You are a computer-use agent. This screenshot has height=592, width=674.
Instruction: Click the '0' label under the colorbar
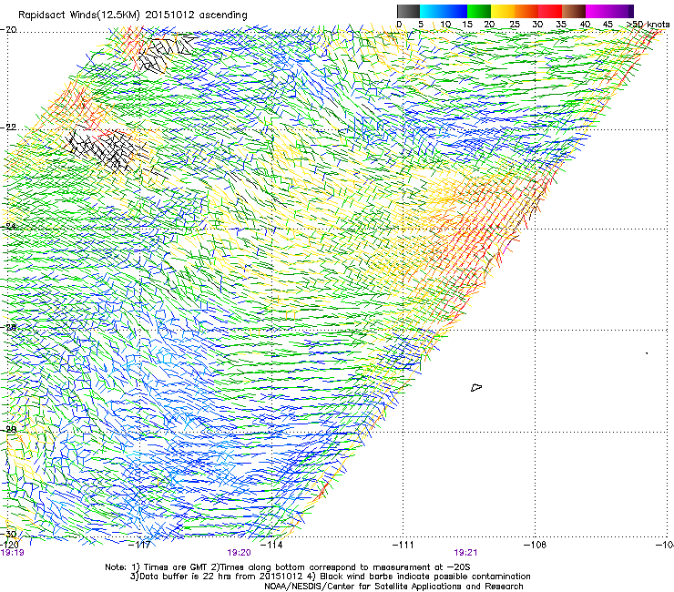pyautogui.click(x=399, y=25)
